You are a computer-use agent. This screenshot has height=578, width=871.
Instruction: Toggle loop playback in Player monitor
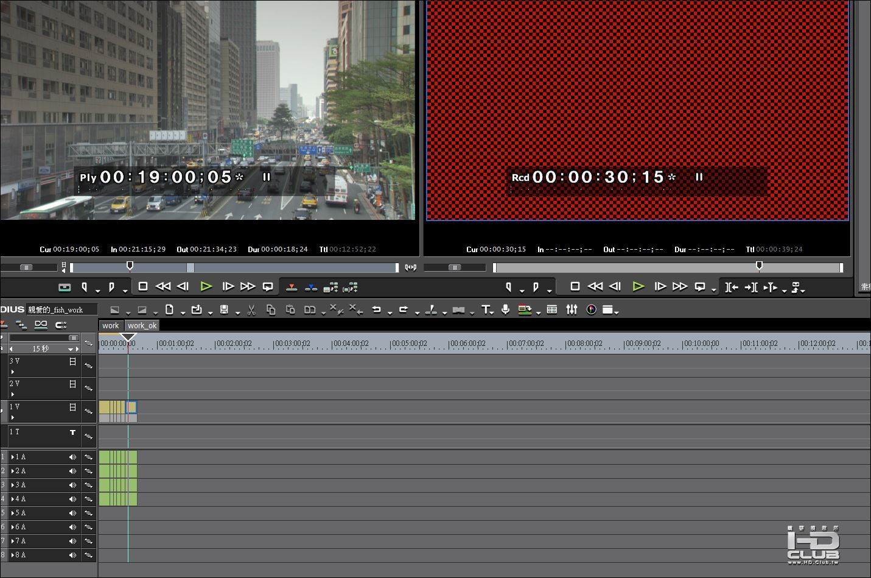point(268,286)
